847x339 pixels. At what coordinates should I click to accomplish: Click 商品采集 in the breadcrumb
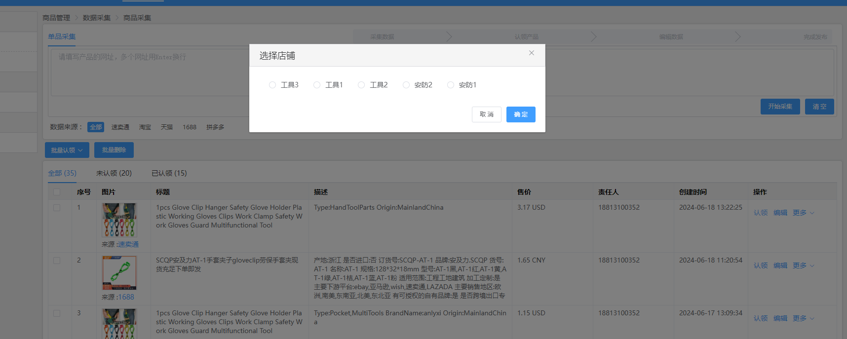pos(137,18)
